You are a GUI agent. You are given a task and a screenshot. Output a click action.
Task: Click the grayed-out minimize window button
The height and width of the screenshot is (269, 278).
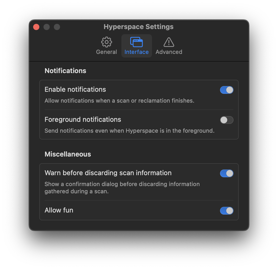coord(47,27)
